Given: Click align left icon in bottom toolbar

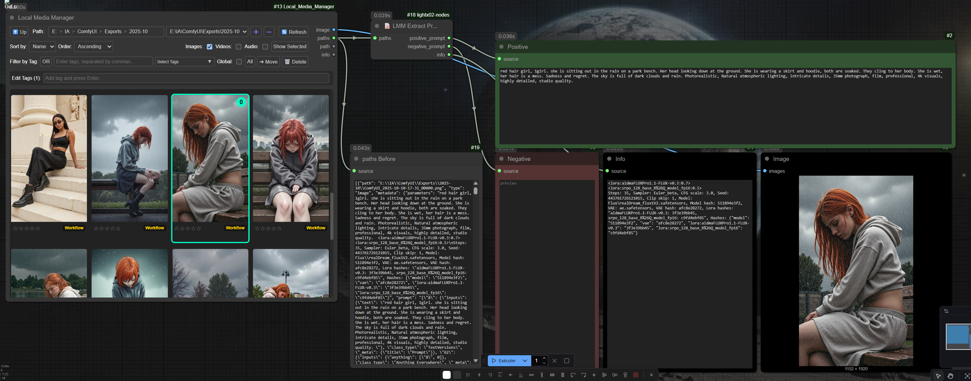Looking at the screenshot, I should pyautogui.click(x=468, y=375).
